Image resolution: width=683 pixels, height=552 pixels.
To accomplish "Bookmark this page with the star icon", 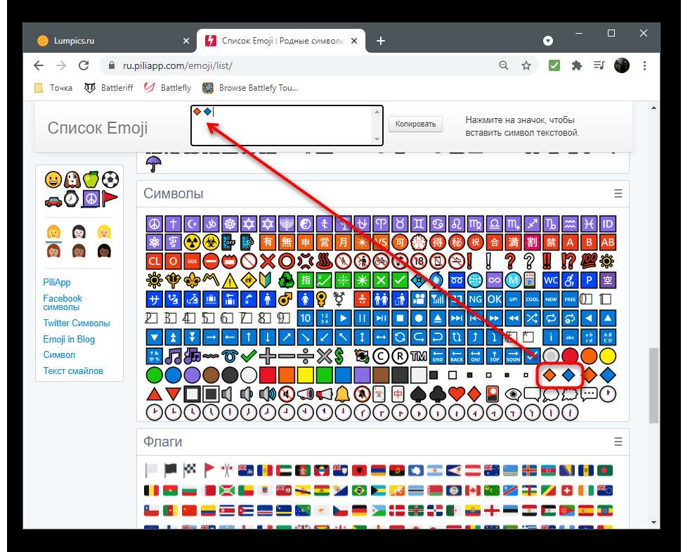I will coord(526,65).
